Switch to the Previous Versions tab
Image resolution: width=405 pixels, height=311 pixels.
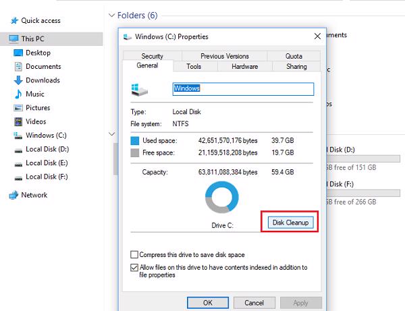(x=225, y=56)
